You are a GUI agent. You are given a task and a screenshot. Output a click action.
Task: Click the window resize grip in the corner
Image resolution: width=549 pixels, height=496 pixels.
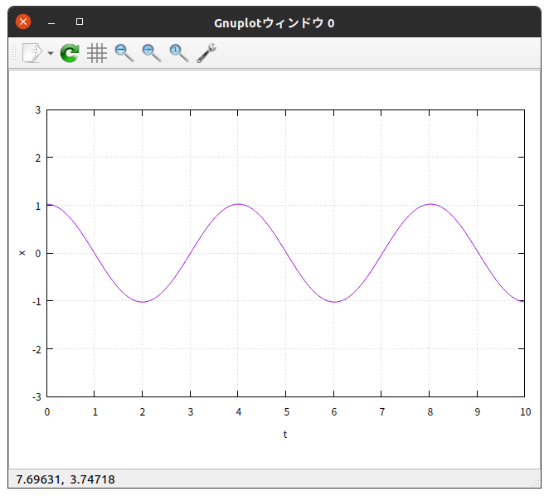pos(536,483)
